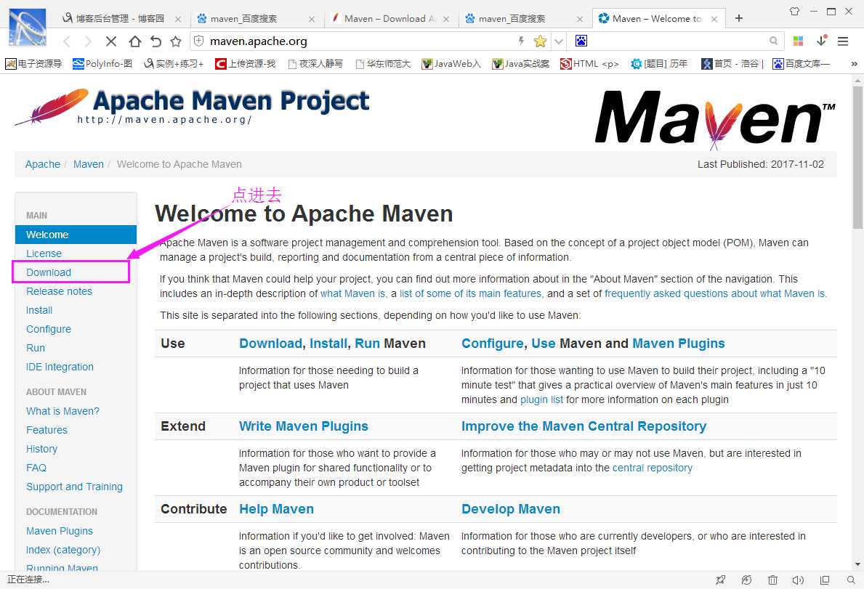Switch to the Maven – Download tab
This screenshot has width=864, height=589.
point(389,19)
